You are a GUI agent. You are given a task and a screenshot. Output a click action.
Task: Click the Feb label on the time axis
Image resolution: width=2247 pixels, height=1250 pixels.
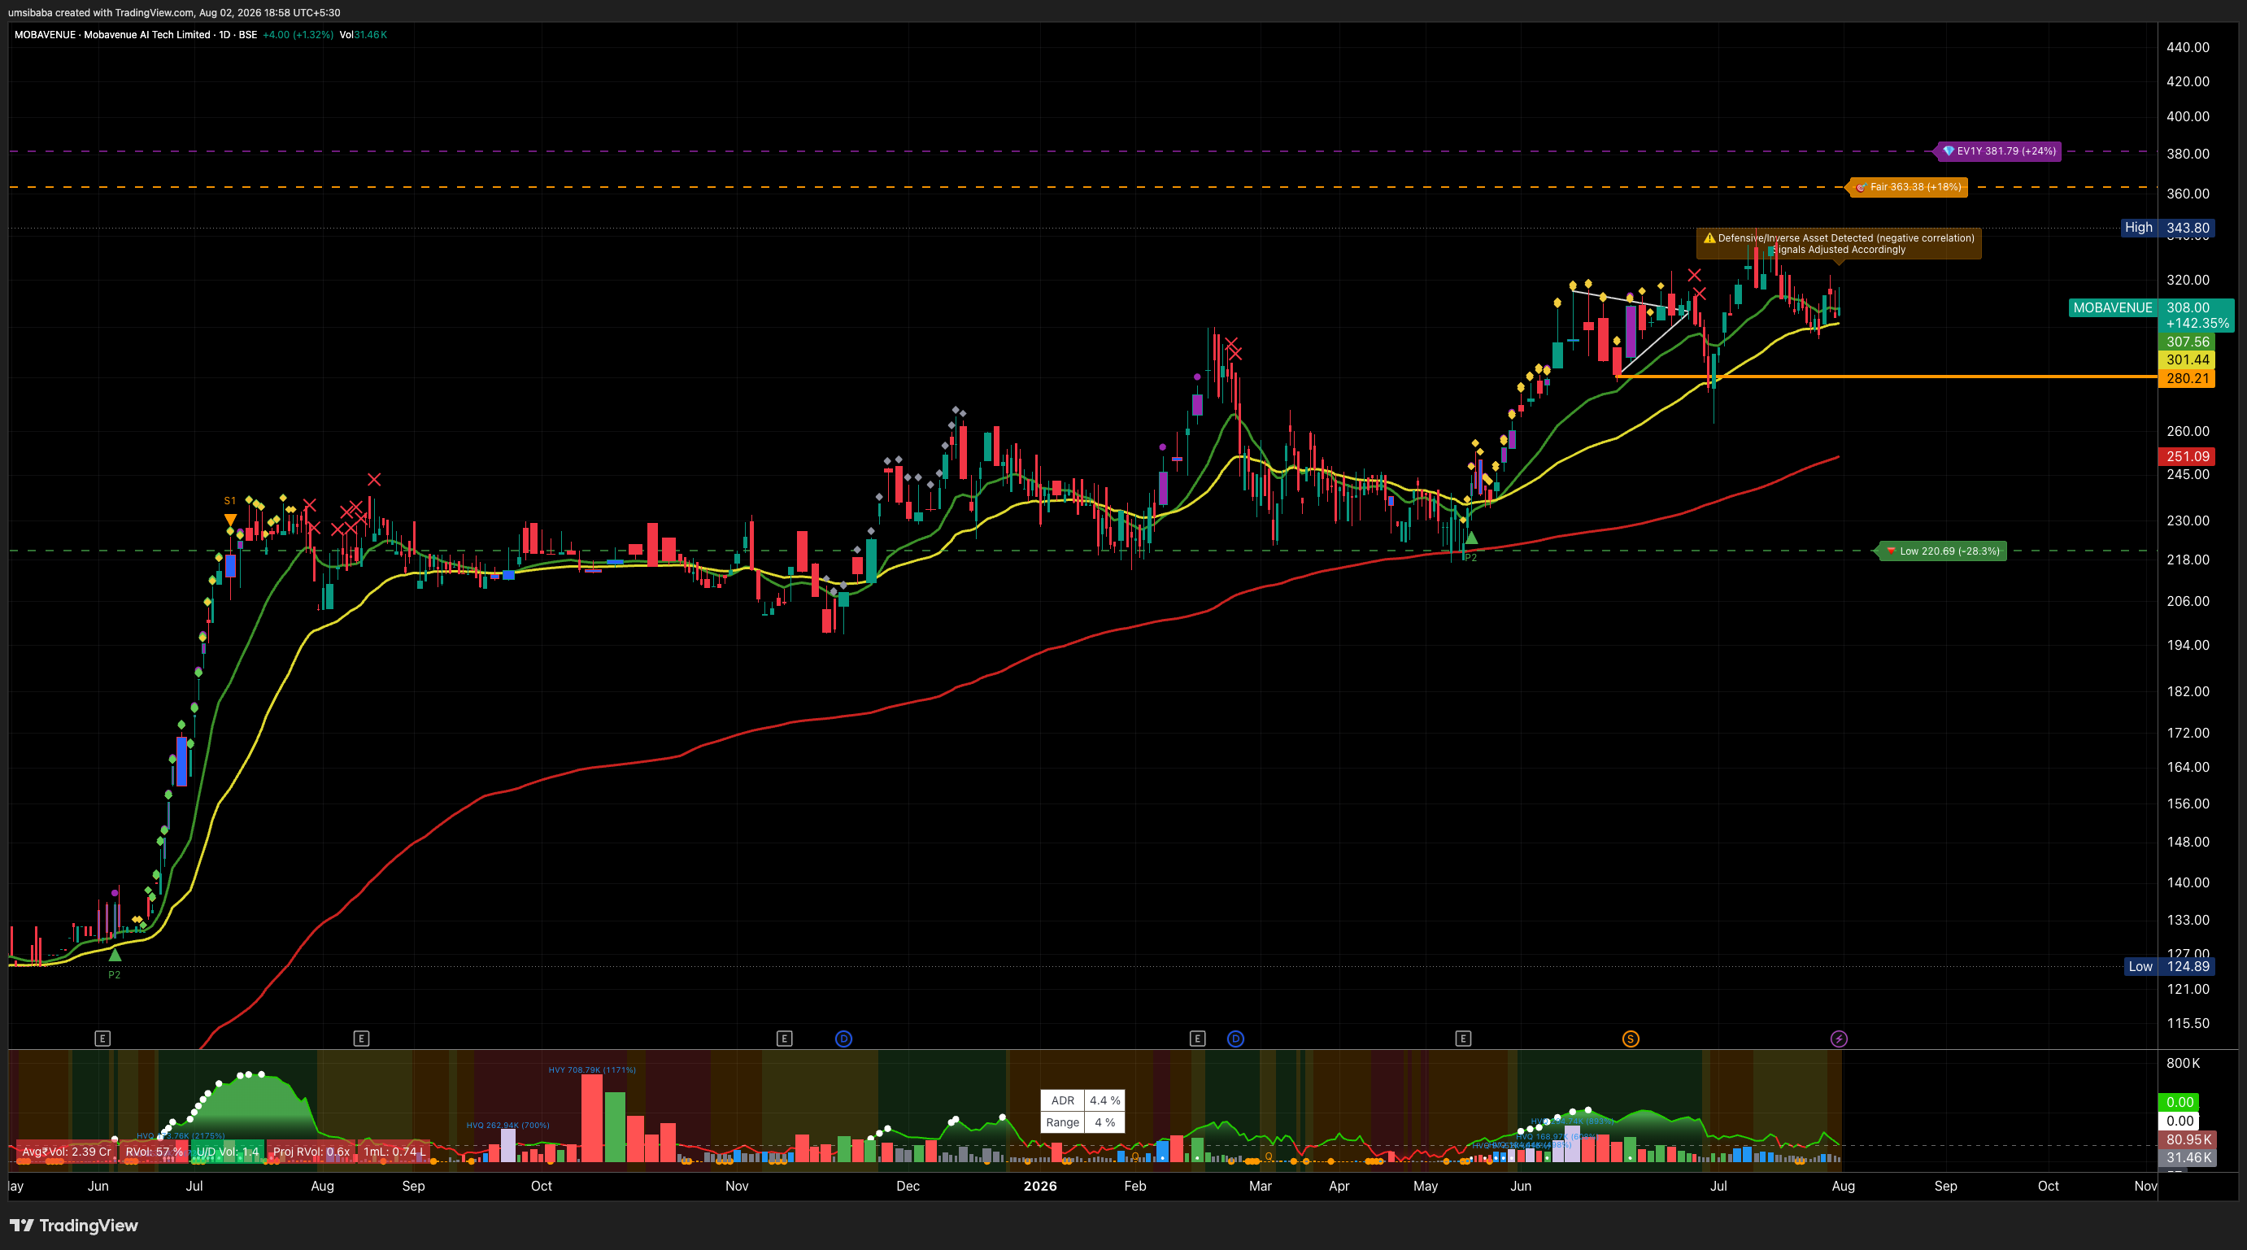[1134, 1186]
